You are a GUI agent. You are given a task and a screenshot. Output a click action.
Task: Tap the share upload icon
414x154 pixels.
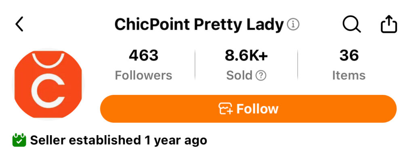click(389, 24)
